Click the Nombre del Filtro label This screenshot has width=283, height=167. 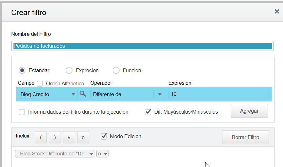point(31,34)
